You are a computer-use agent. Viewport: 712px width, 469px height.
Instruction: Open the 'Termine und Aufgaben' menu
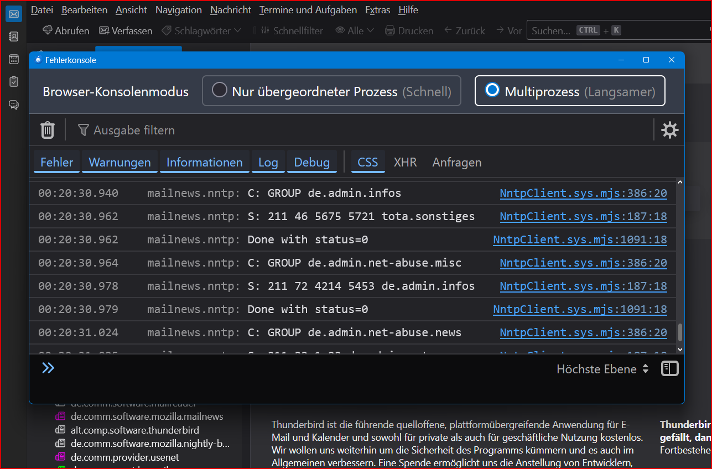click(308, 10)
